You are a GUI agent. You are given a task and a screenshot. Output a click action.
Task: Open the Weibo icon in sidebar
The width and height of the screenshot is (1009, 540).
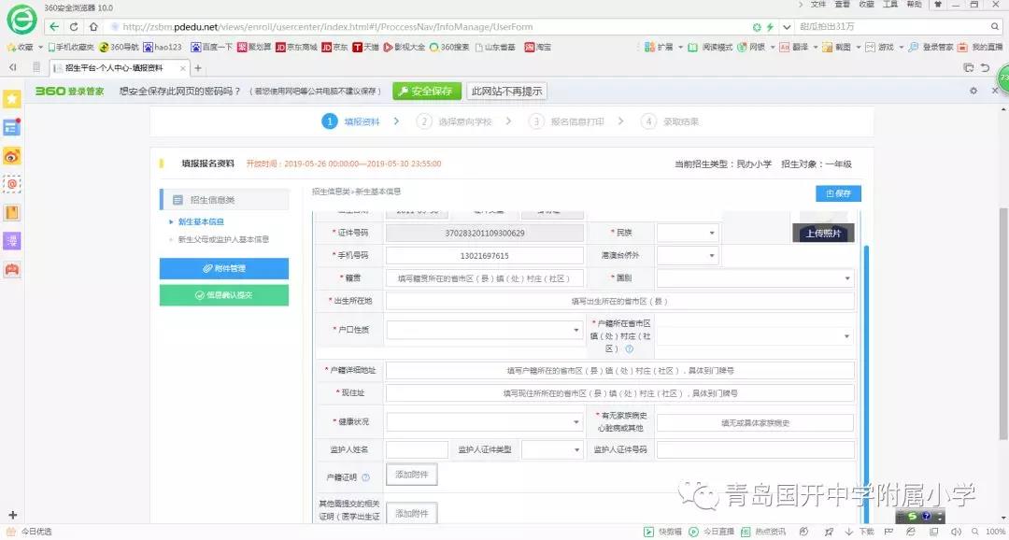(x=12, y=156)
